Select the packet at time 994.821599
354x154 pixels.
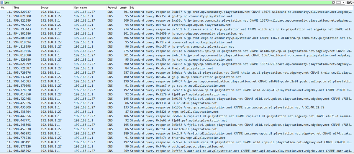click(176, 64)
